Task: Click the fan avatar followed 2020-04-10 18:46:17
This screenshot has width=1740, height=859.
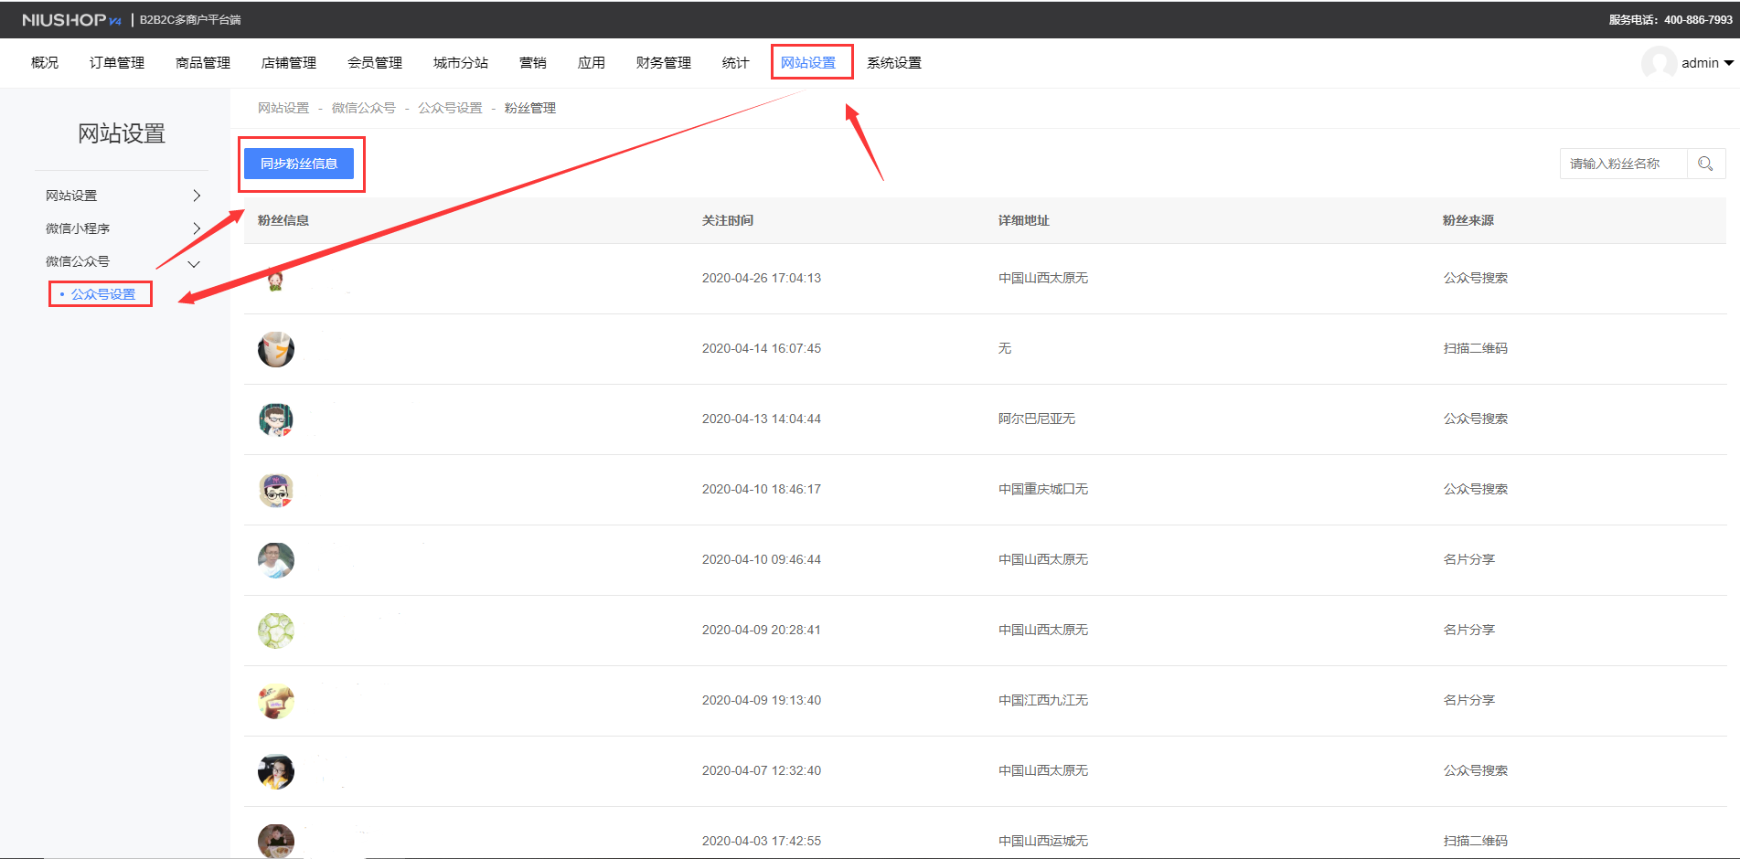Action: click(276, 490)
